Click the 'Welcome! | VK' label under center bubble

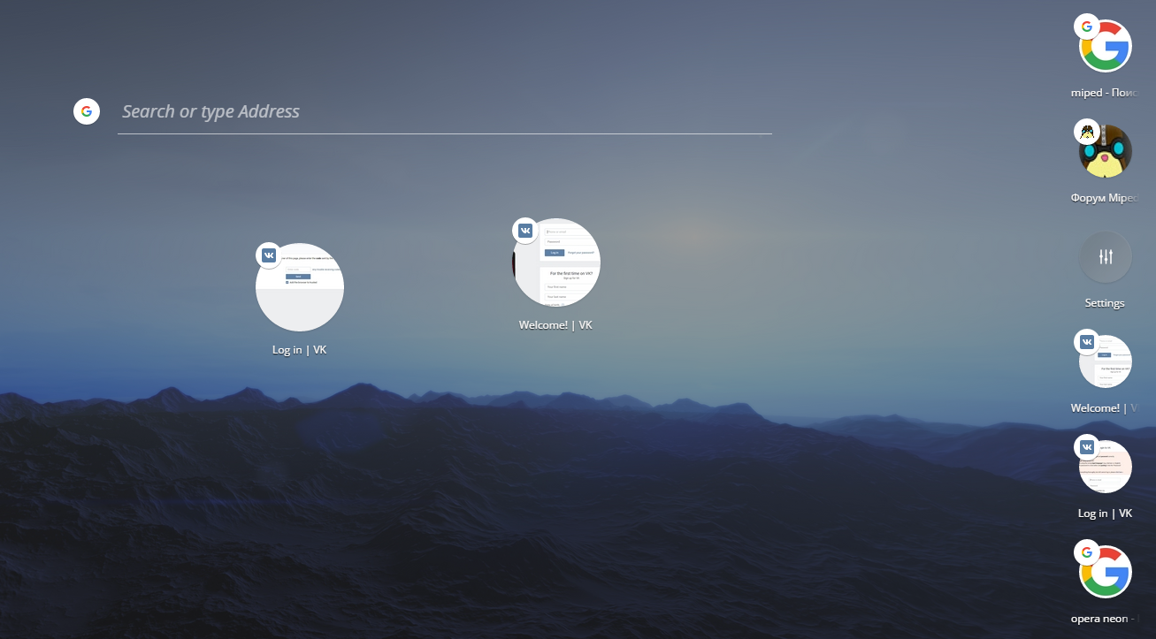pyautogui.click(x=555, y=325)
